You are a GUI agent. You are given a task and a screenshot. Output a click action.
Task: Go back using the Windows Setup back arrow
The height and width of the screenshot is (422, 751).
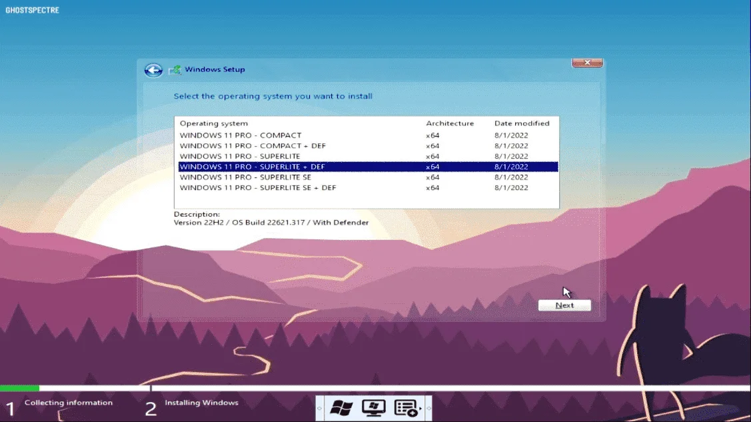153,70
